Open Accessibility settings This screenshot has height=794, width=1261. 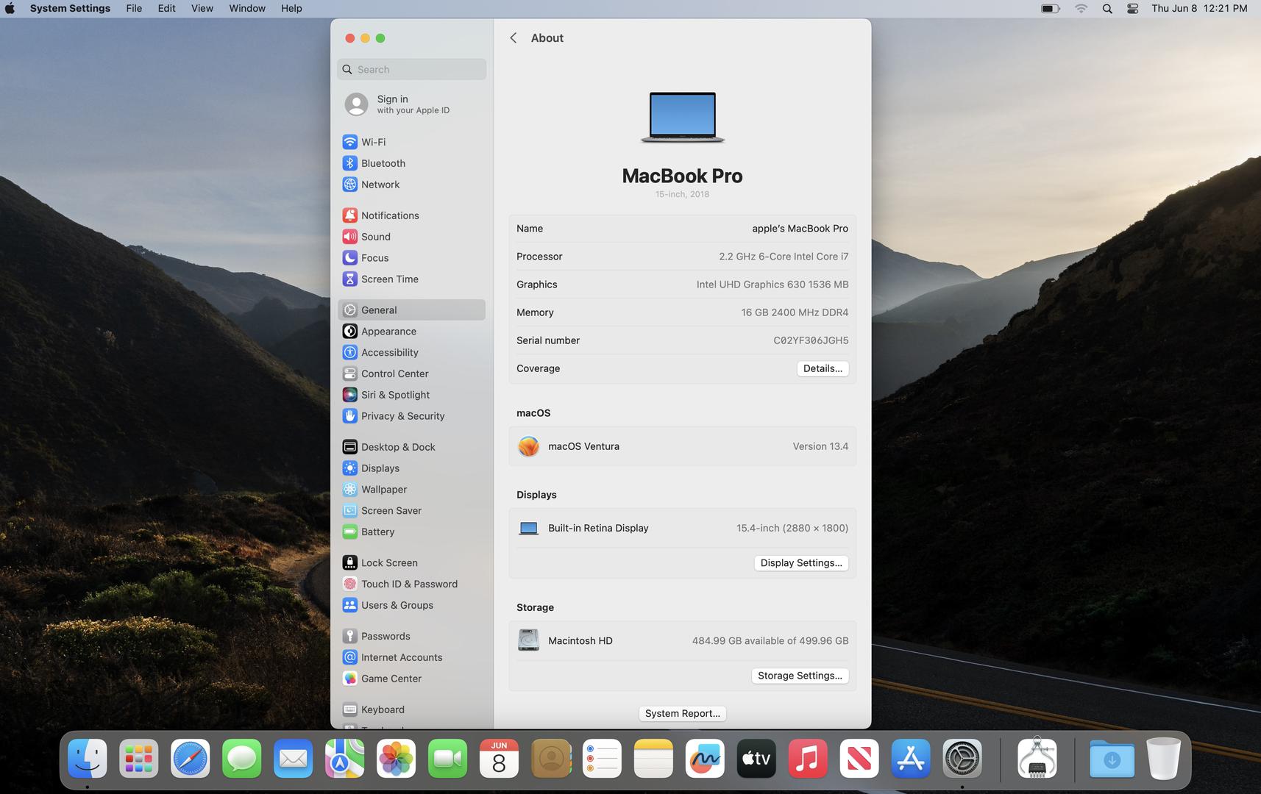[x=411, y=353]
